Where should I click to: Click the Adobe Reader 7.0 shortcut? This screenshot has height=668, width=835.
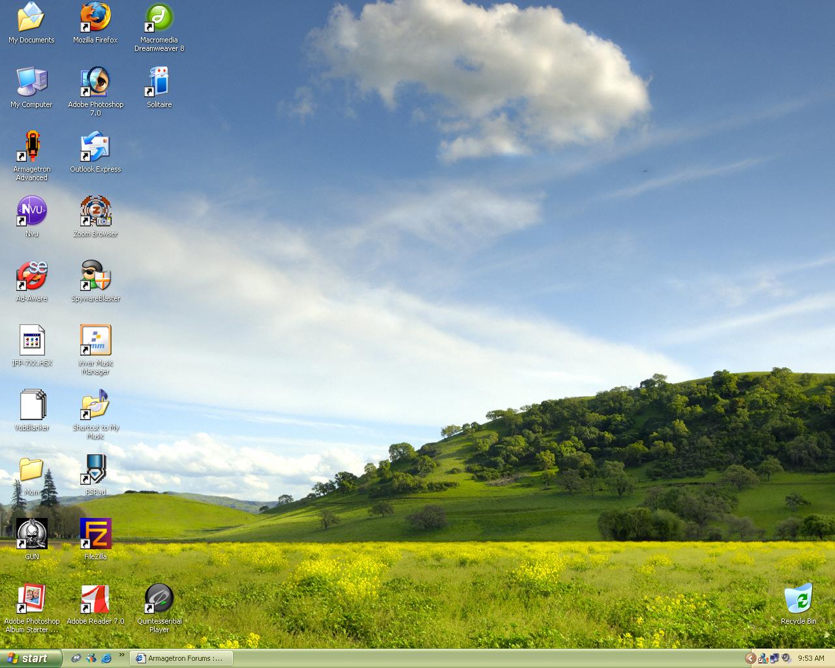(95, 599)
